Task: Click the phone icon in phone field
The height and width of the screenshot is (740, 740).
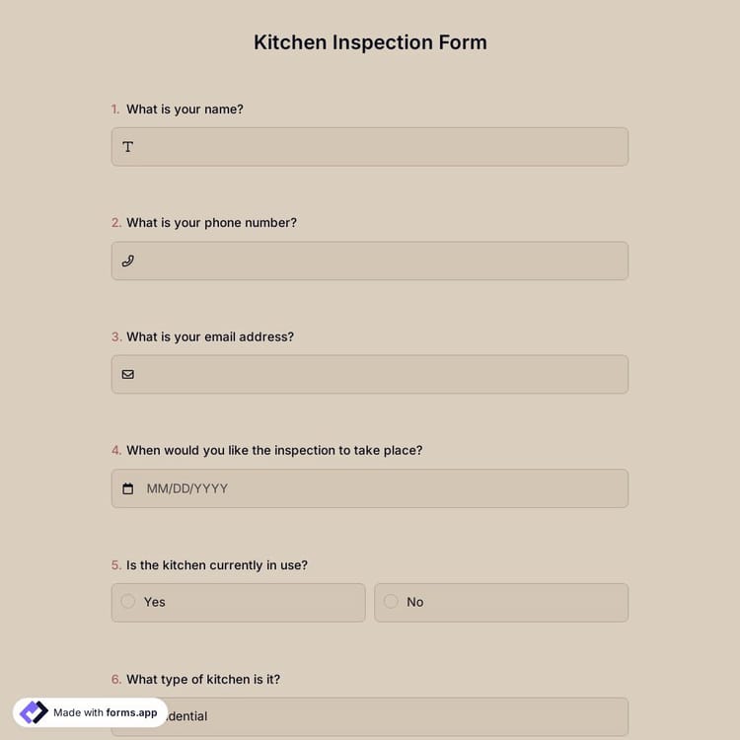Action: [127, 261]
